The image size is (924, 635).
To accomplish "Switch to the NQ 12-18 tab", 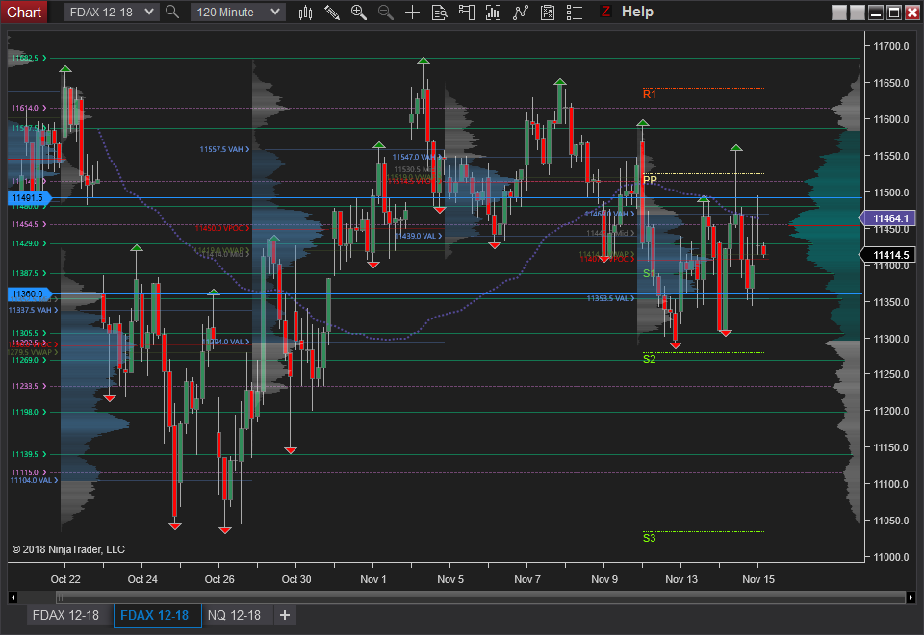I will 234,615.
